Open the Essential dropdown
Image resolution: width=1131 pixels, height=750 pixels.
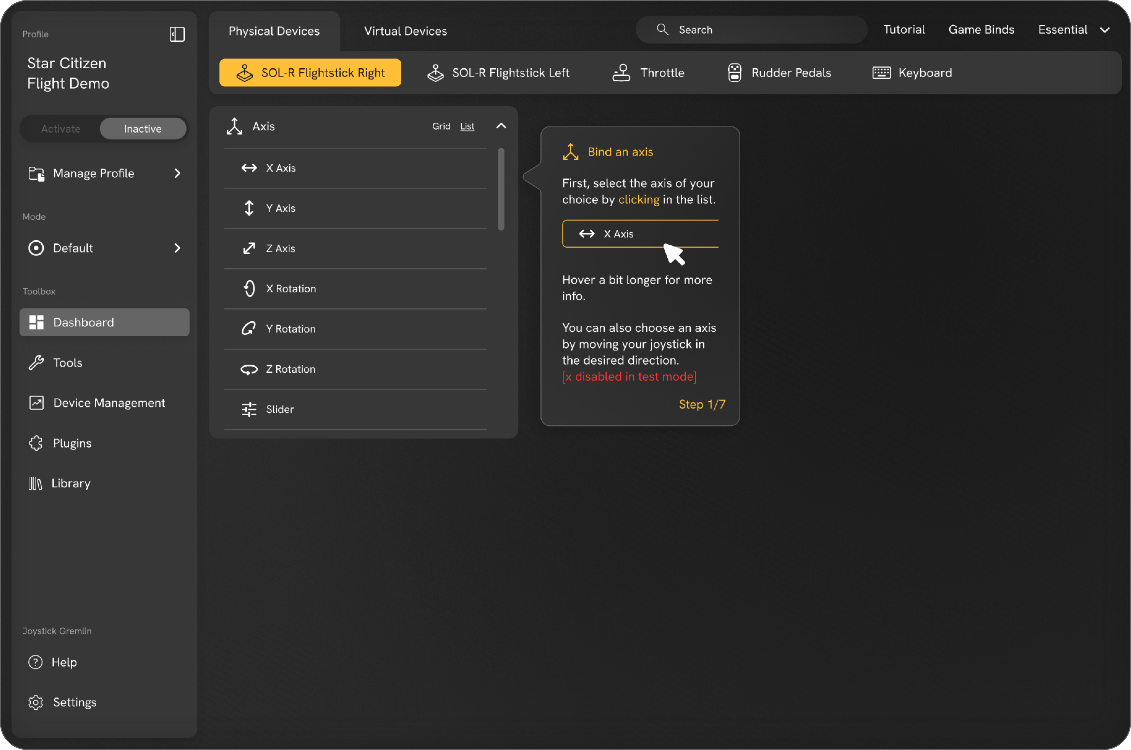[x=1074, y=30]
